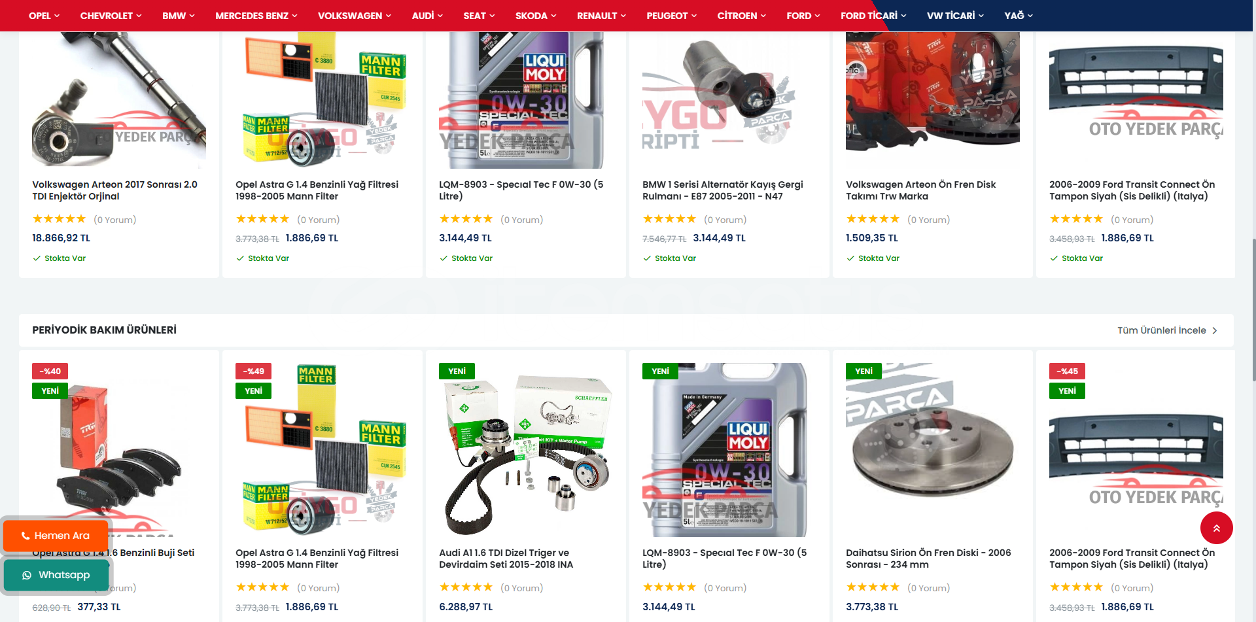Expand the MERCEDES BENZ menu dropdown

tap(256, 16)
